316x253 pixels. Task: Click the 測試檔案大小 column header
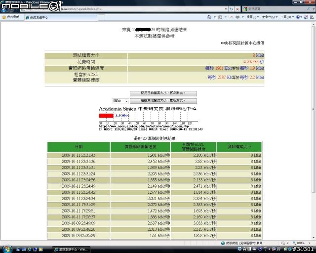[239, 147]
